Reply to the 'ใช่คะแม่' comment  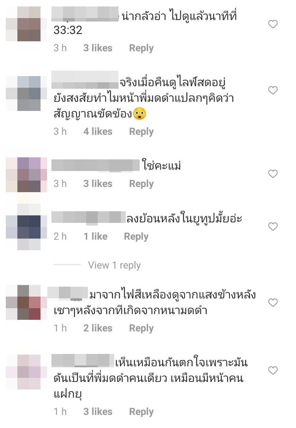[141, 184]
